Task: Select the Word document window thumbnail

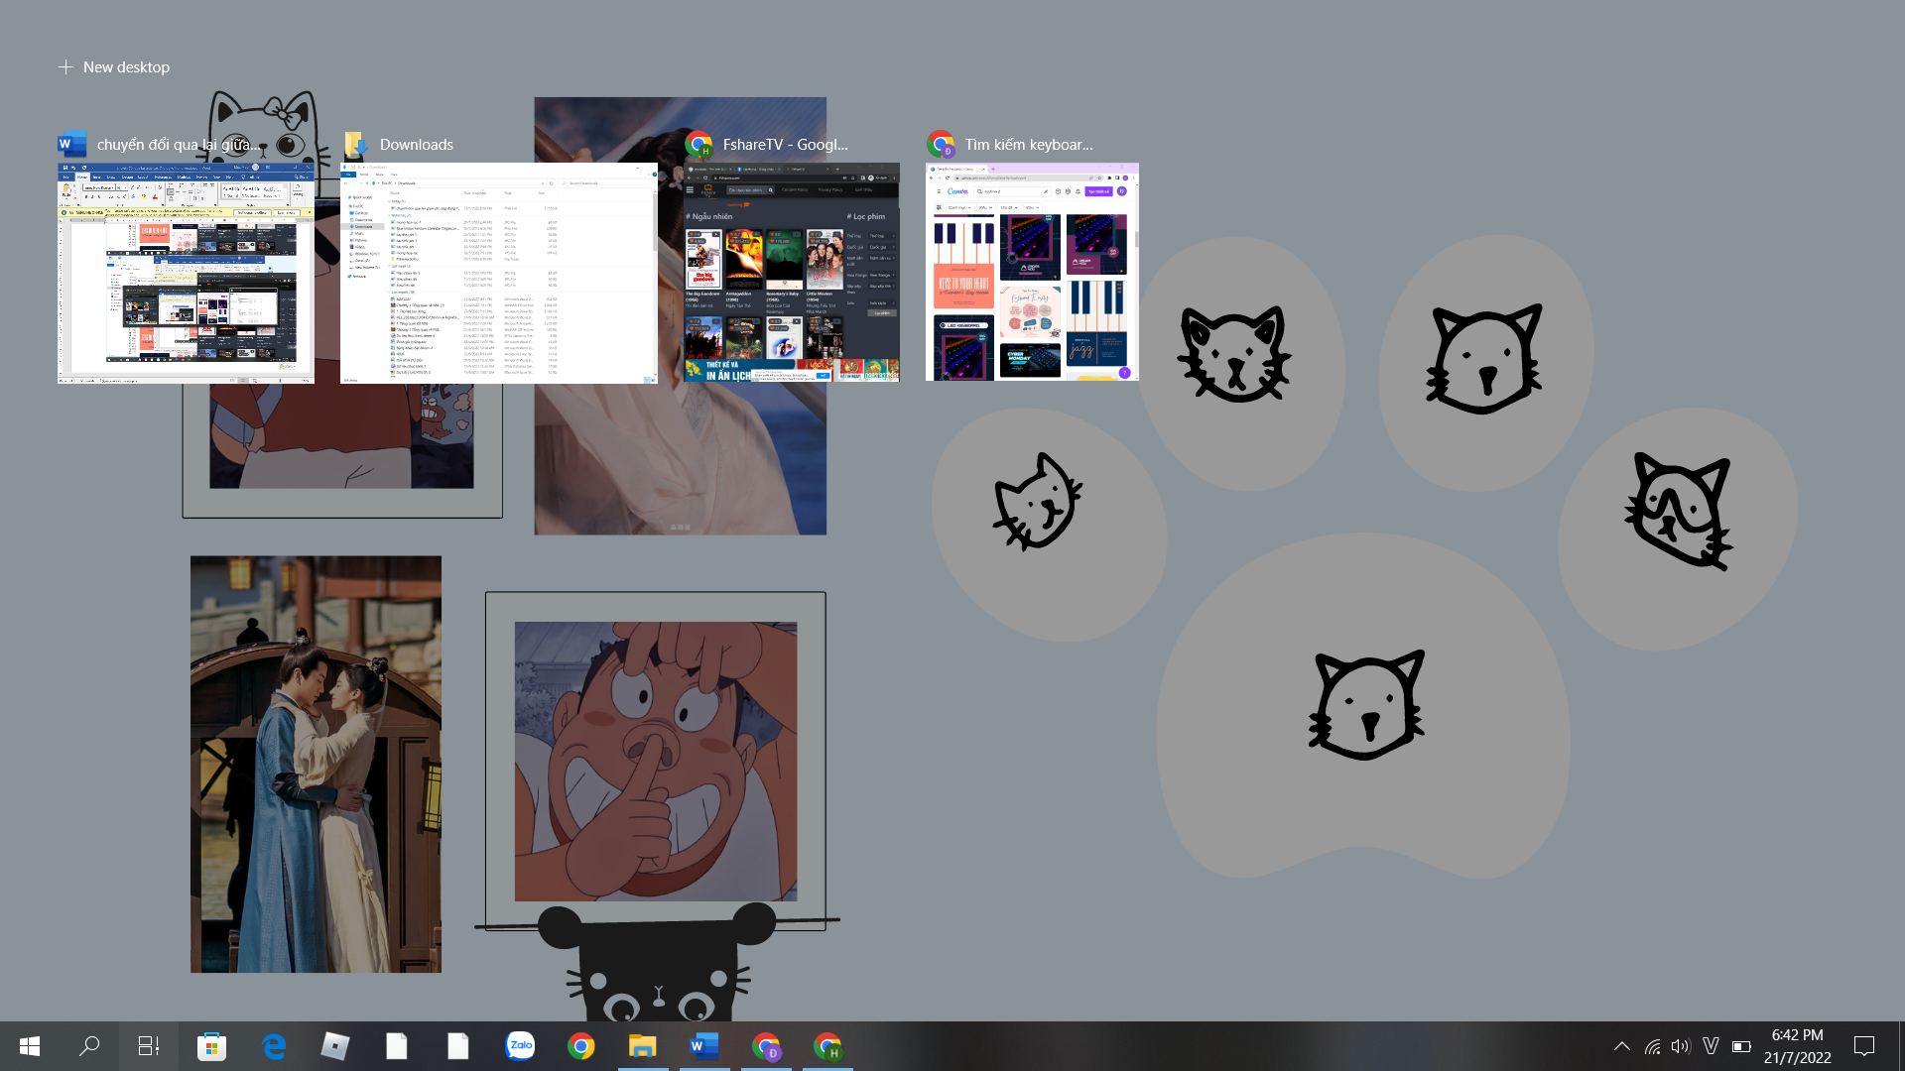Action: pyautogui.click(x=186, y=273)
